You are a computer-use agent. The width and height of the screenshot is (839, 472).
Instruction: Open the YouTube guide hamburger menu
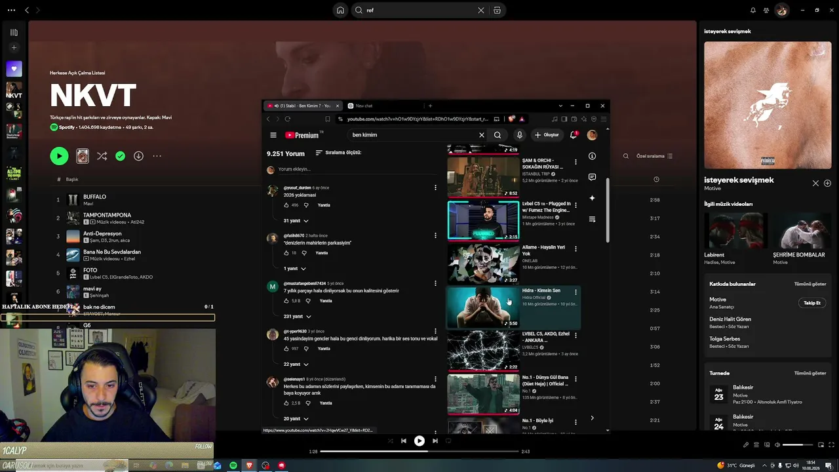pos(273,135)
